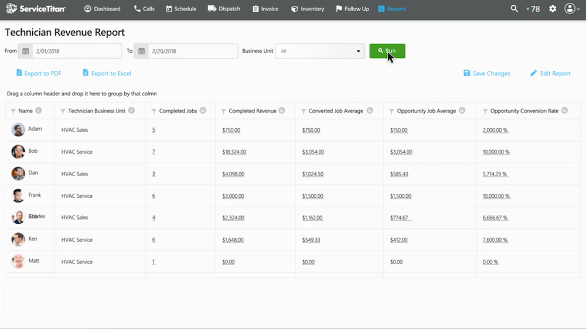Open the settings gear icon
Image resolution: width=586 pixels, height=329 pixels.
click(553, 9)
